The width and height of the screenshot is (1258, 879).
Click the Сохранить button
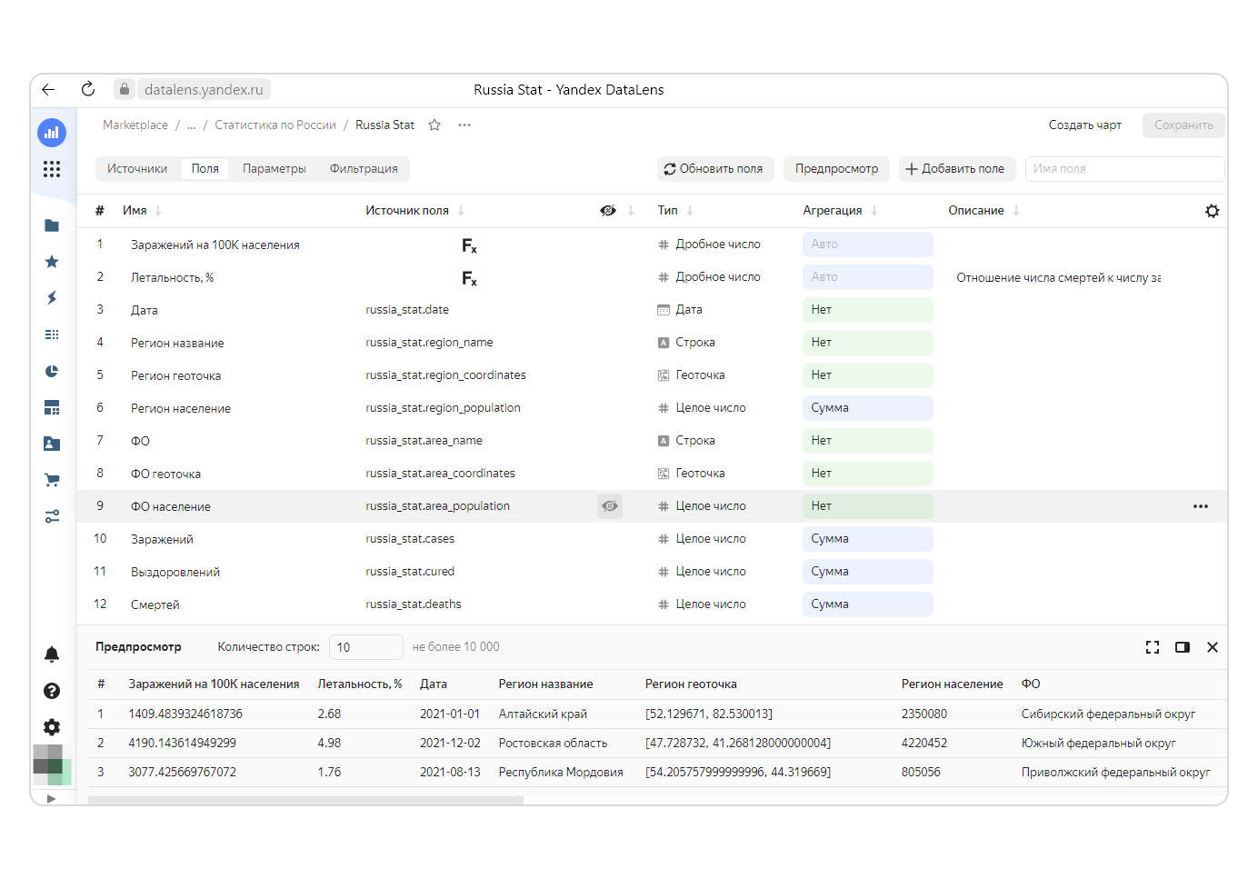(x=1183, y=125)
